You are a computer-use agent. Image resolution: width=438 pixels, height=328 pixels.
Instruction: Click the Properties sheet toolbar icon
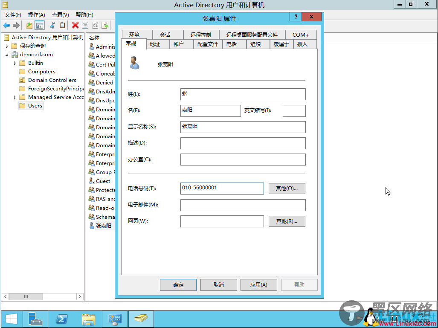pyautogui.click(x=85, y=26)
